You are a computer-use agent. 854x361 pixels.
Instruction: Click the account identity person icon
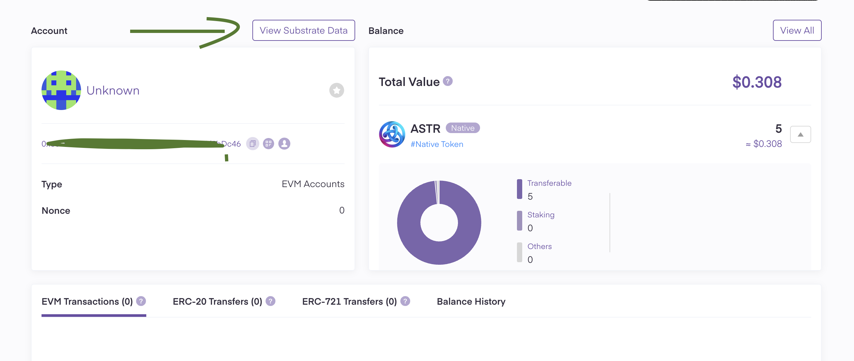pyautogui.click(x=284, y=144)
